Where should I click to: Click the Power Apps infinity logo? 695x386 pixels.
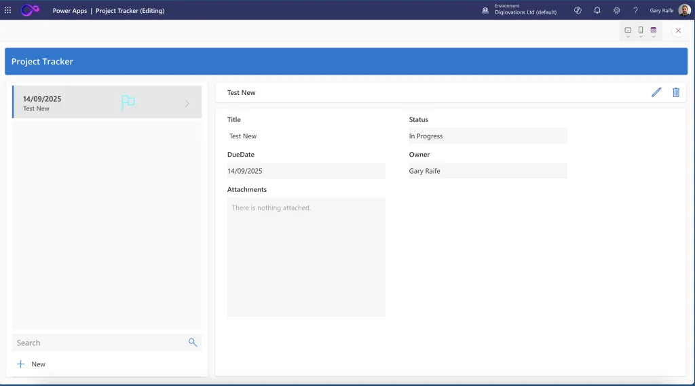31,10
